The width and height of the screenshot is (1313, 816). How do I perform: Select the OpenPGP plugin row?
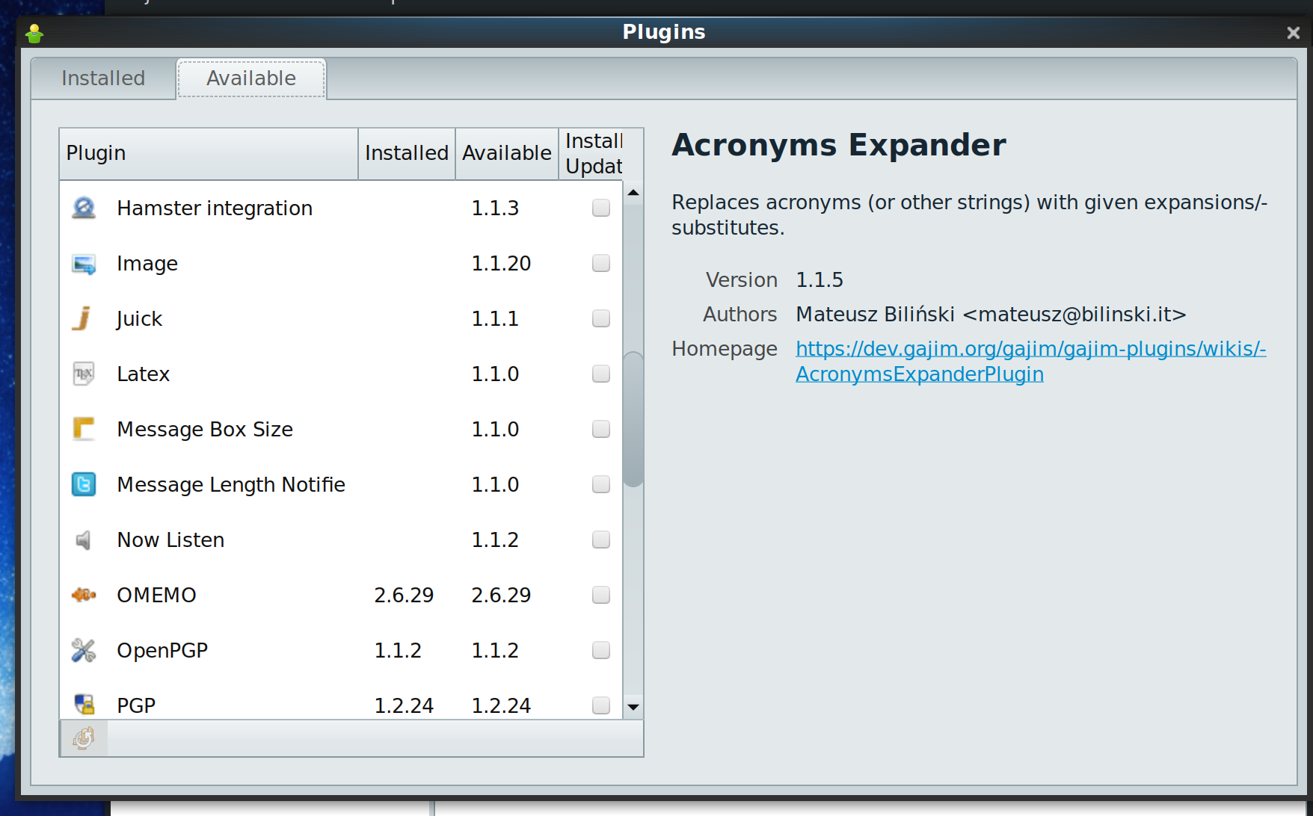coord(341,650)
